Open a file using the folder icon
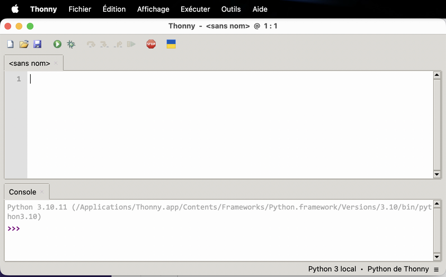 pyautogui.click(x=24, y=44)
